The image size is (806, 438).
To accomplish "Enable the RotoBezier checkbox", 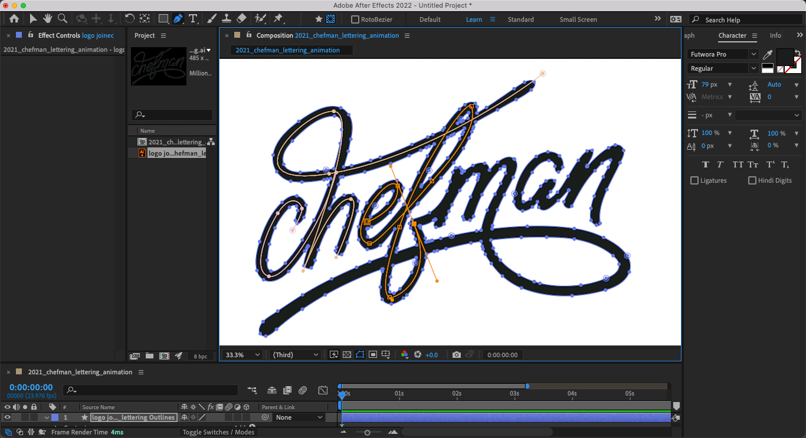I will coord(355,19).
